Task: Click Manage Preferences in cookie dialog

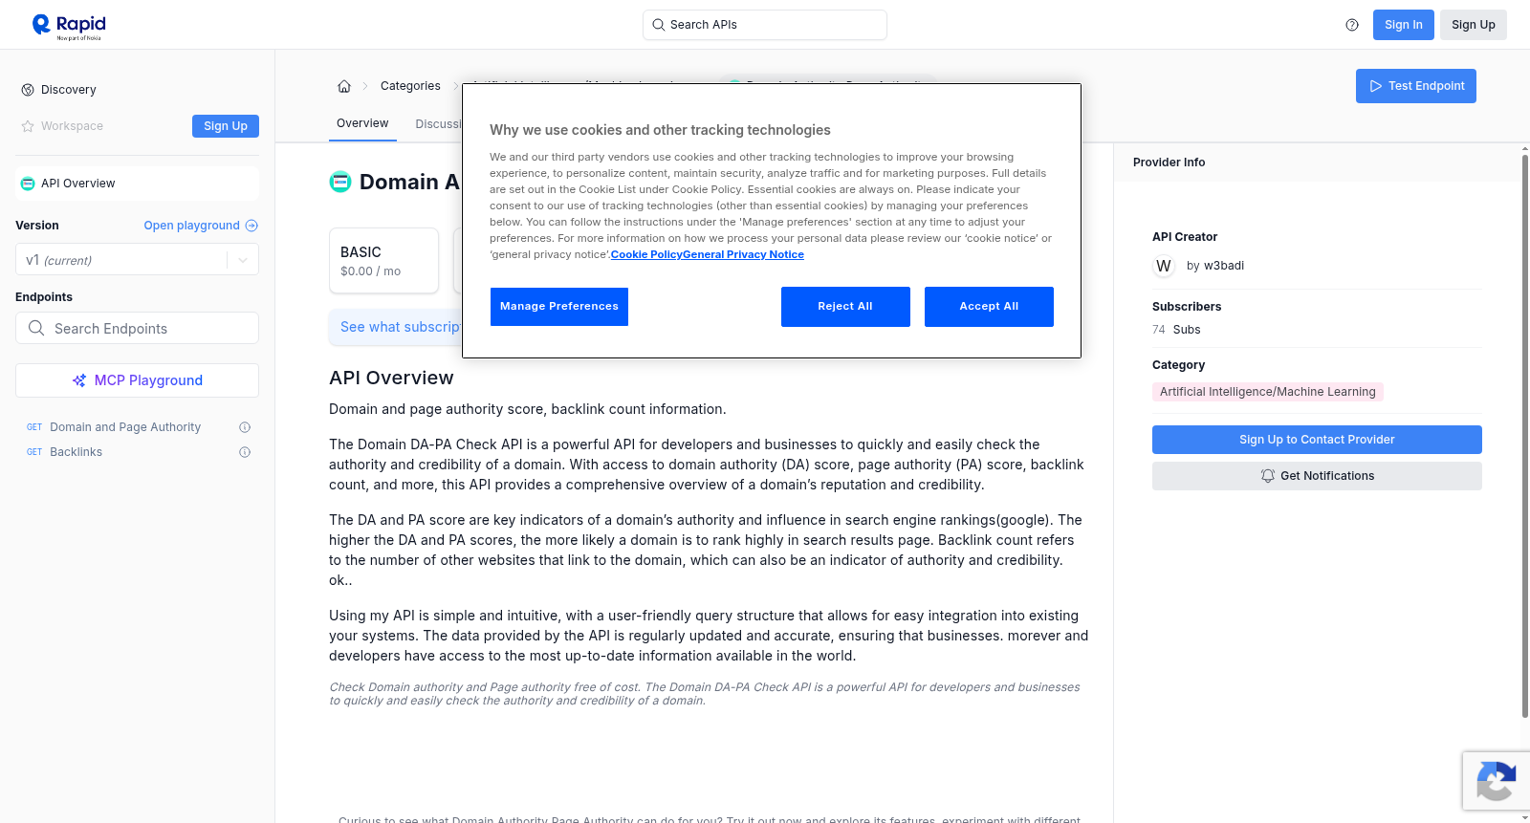Action: tap(559, 307)
